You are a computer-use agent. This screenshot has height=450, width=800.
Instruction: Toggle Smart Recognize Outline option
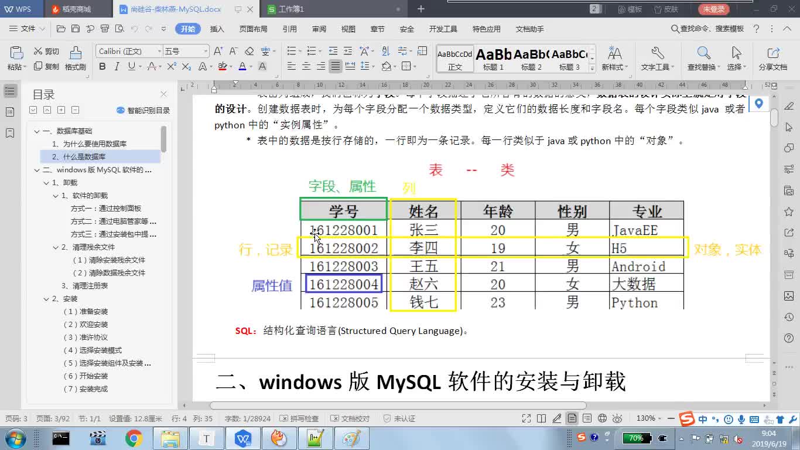(143, 110)
